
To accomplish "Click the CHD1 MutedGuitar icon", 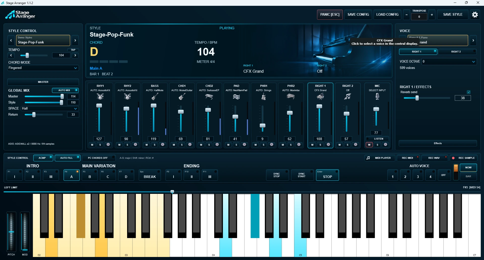I will coord(182,96).
